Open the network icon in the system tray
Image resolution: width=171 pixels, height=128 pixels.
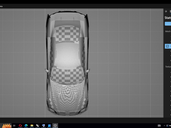(167, 126)
